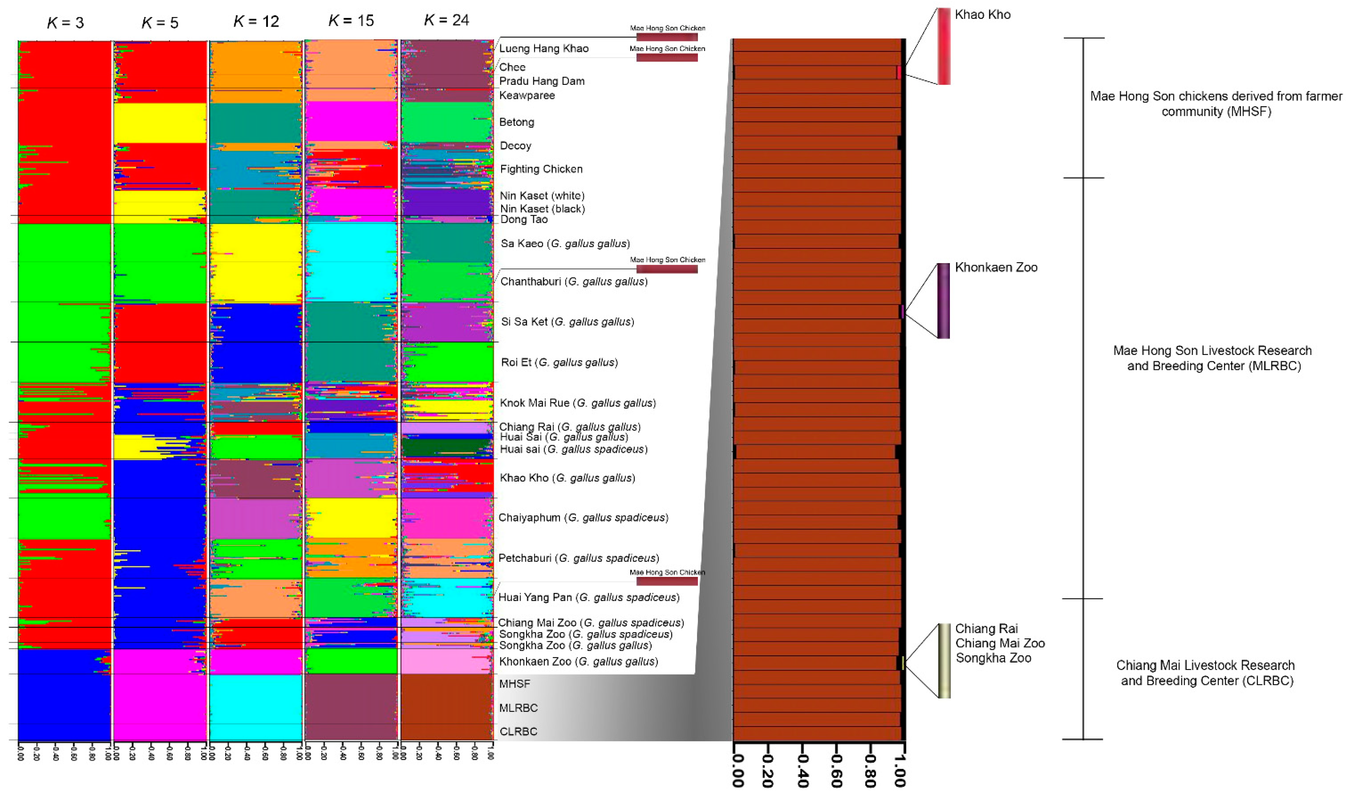This screenshot has width=1347, height=798.
Task: Click the K = 3 panel heading
Action: click(65, 23)
